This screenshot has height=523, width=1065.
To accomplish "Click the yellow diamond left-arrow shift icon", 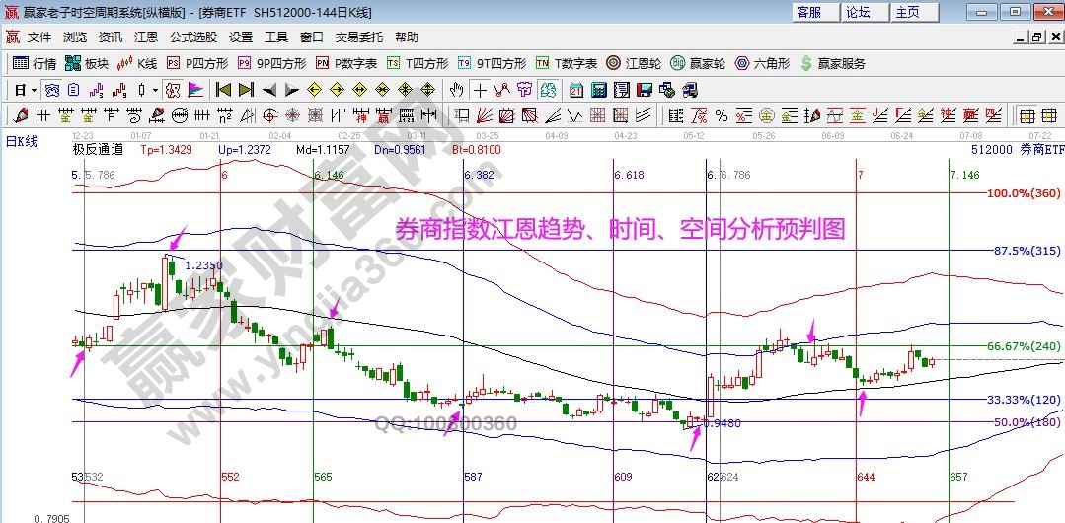I will [x=314, y=90].
